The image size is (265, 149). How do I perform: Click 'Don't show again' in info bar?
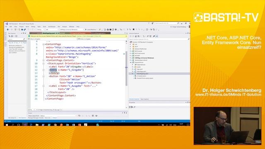coord(88,36)
